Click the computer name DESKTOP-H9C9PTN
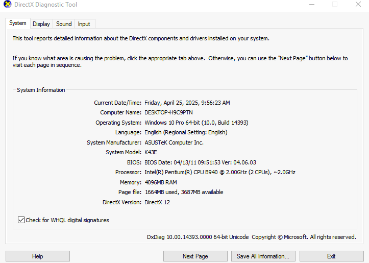The image size is (369, 263). pos(168,112)
